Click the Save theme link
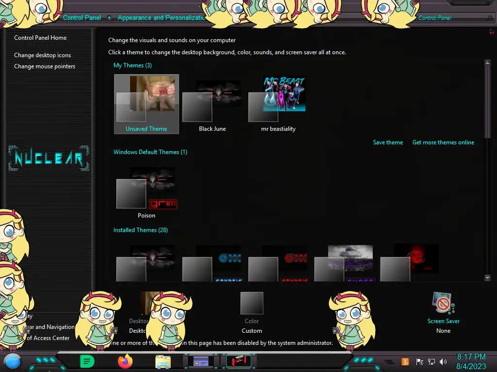Image resolution: width=497 pixels, height=372 pixels. pyautogui.click(x=388, y=142)
